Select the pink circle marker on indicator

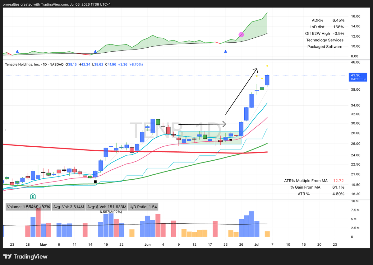241,34
